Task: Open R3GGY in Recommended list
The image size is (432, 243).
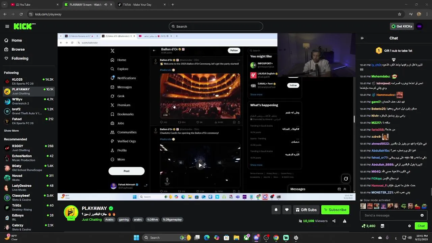Action: (x=29, y=148)
